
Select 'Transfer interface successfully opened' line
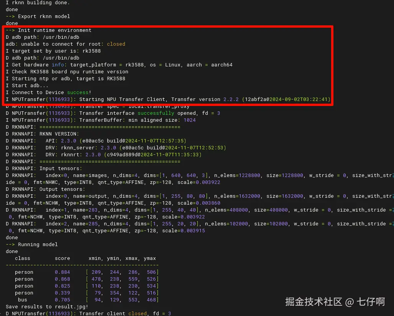pos(113,113)
